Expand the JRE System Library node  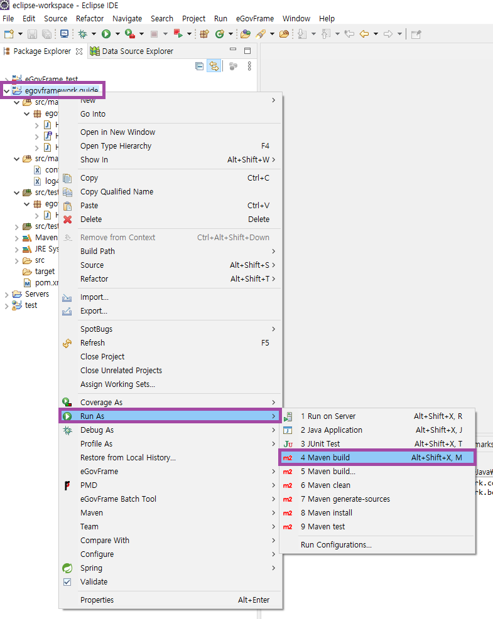[16, 250]
